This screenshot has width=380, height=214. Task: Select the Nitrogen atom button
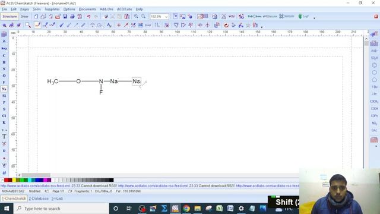tap(4, 69)
